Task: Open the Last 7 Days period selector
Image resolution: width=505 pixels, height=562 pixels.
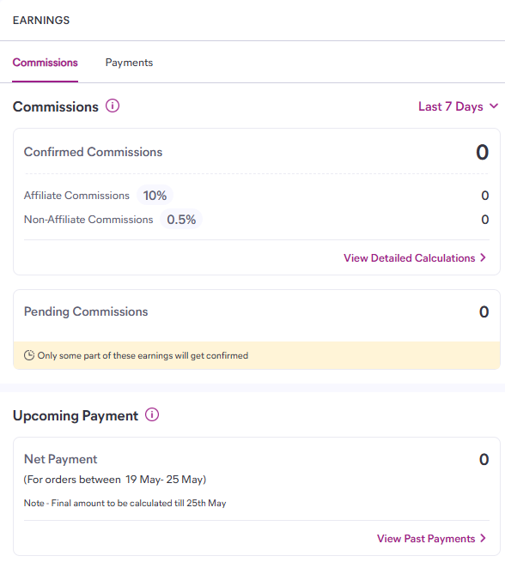Action: tap(459, 106)
